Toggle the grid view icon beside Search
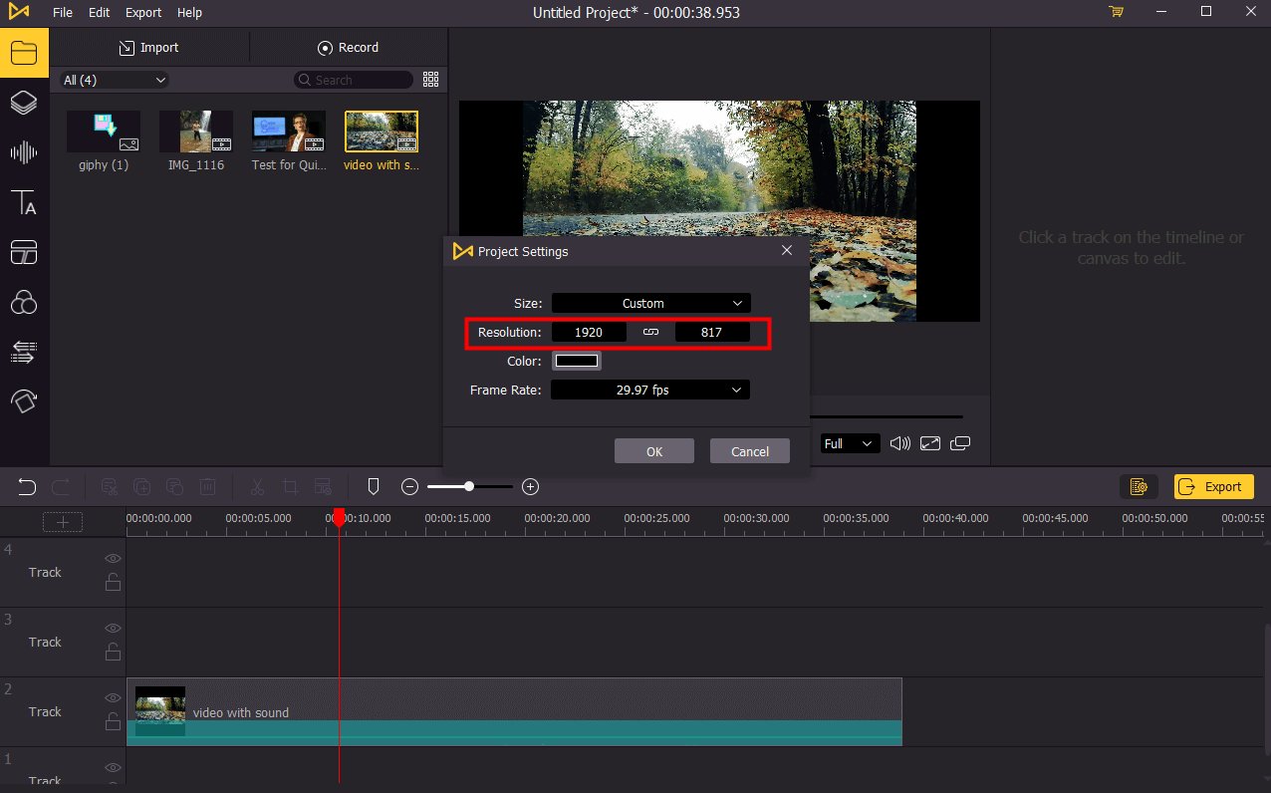 (431, 80)
